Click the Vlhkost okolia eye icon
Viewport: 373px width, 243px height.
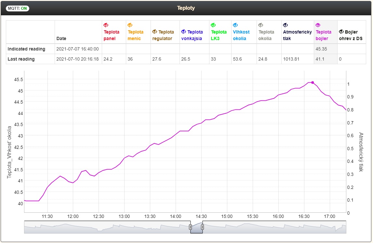coord(235,25)
